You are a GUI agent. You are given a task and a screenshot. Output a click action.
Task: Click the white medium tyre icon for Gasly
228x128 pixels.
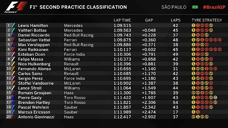pos(216,97)
